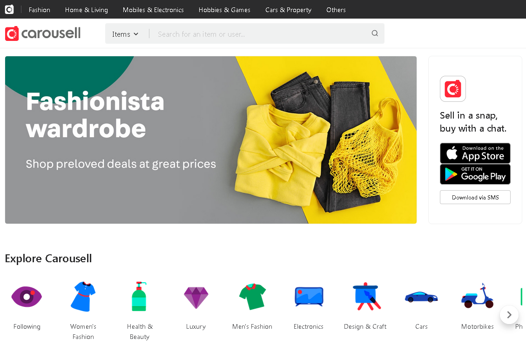Open Health & Beauty bottle icon

[139, 297]
